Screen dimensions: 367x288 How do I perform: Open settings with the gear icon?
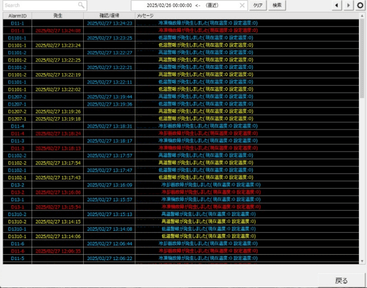tap(361, 5)
